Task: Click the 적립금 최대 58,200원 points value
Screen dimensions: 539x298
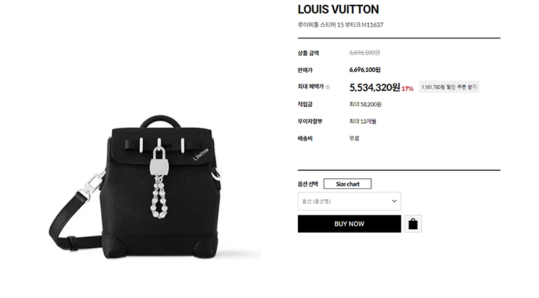Action: coord(365,104)
